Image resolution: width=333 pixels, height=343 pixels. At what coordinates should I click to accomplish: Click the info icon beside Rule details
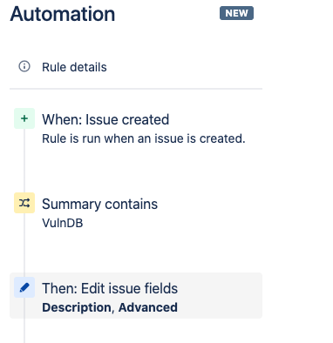click(x=24, y=66)
